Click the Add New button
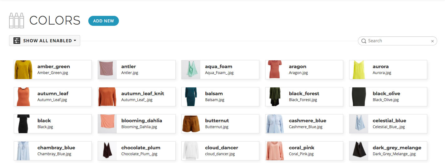 [x=104, y=21]
